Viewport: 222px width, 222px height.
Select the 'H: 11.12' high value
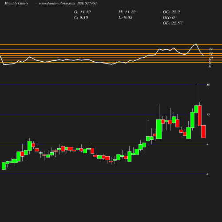tap(127, 12)
